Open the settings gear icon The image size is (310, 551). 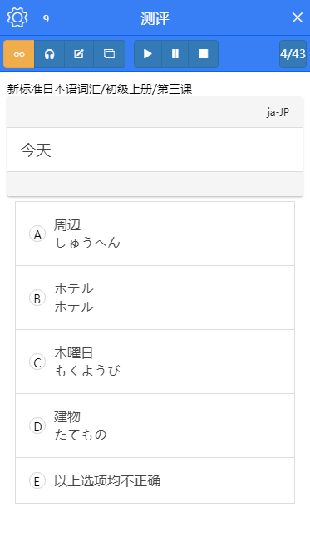coord(17,17)
